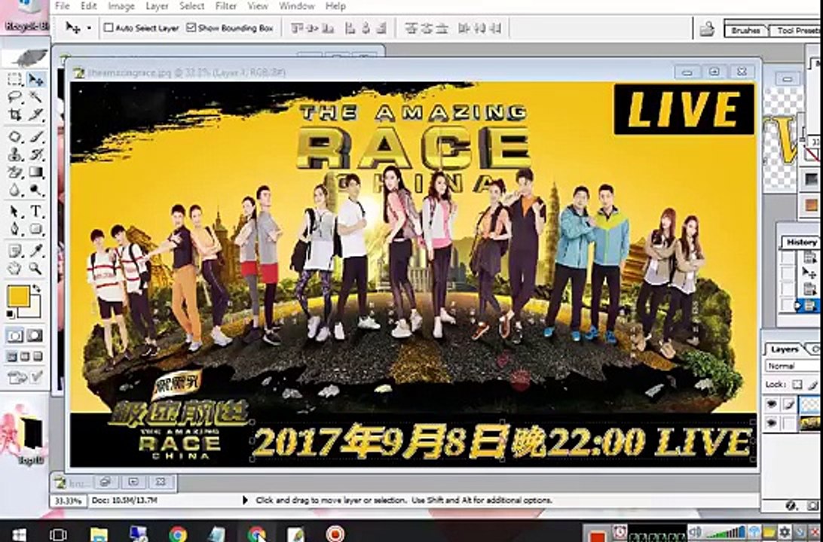Switch to the Brushes palette tab
Screen dimensions: 823x542
[x=745, y=30]
